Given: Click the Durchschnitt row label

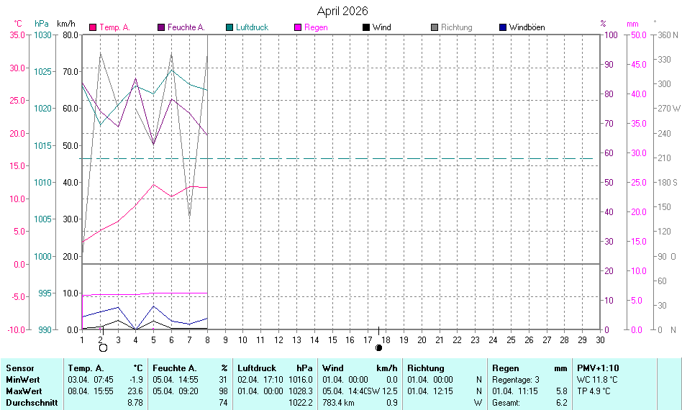Looking at the screenshot, I should pos(31,403).
